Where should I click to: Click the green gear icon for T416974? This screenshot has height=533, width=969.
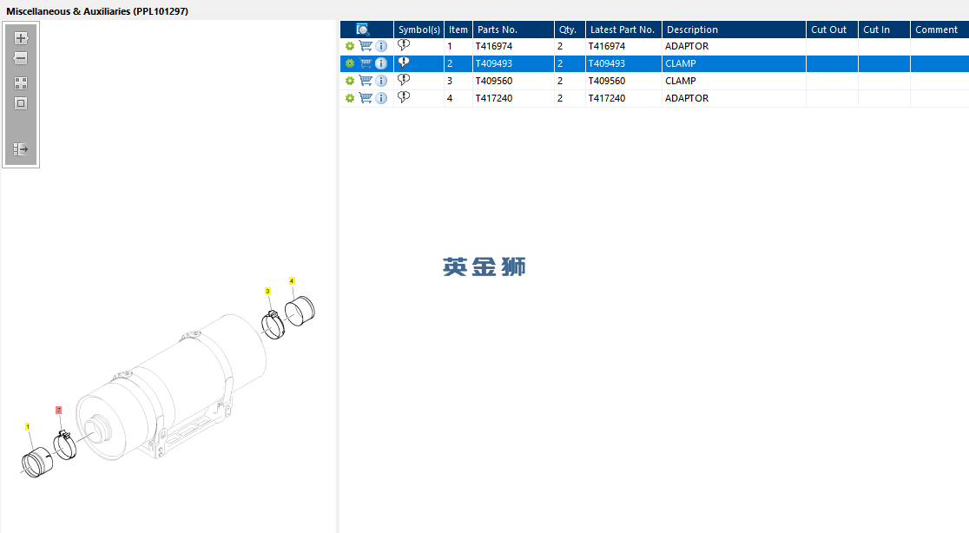click(350, 46)
